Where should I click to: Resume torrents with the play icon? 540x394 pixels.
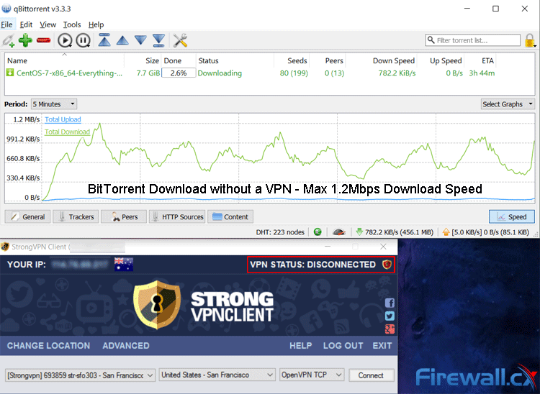[65, 40]
